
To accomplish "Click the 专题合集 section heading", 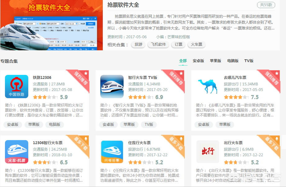I will [9, 61].
